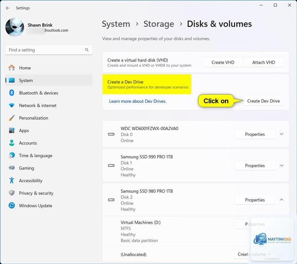Click the Bluetooth icon

point(11,92)
